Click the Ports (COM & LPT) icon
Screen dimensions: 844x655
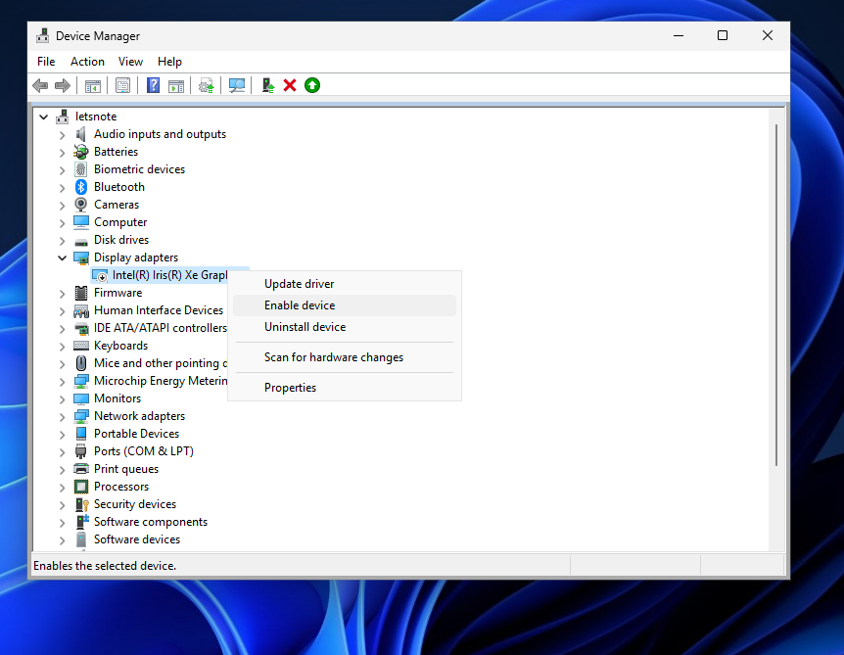pos(80,451)
